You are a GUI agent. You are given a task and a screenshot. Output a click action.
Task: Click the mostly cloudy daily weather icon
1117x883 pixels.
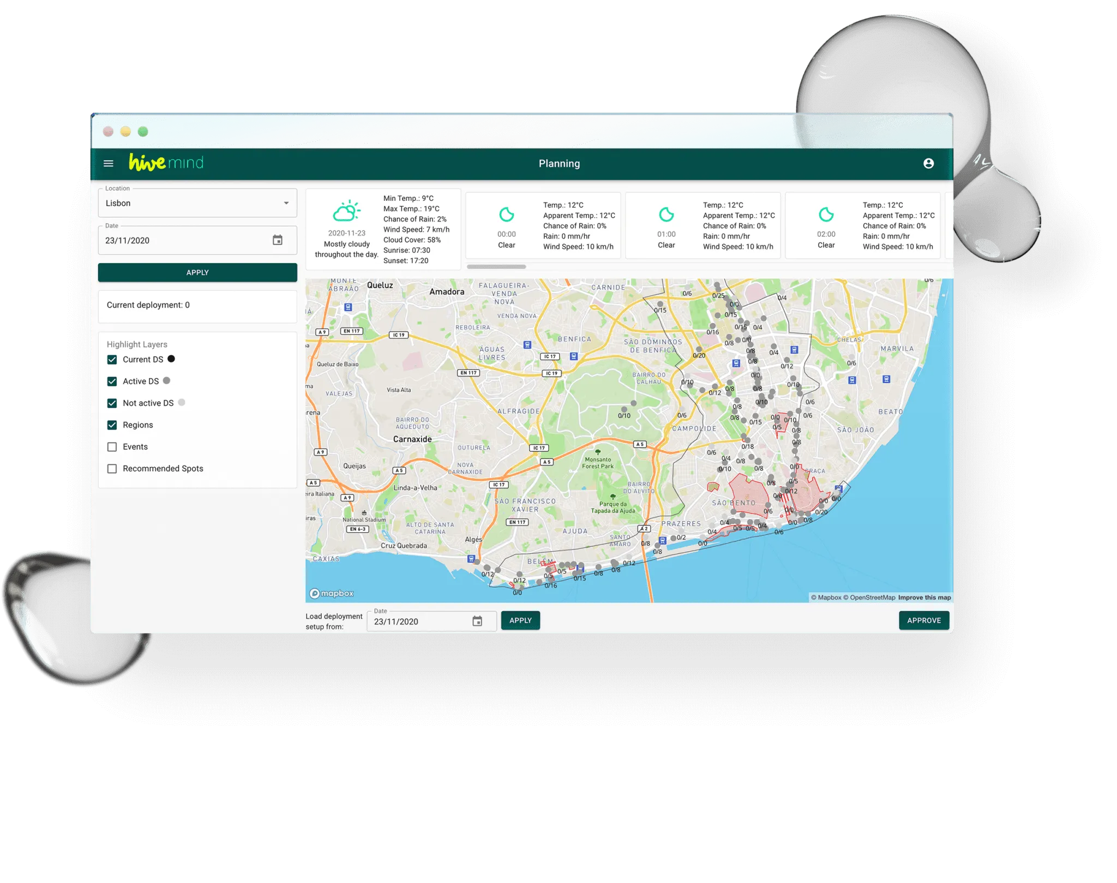(346, 211)
